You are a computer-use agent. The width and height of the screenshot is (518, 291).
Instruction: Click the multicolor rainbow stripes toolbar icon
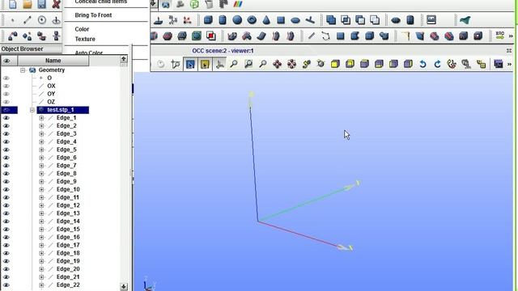(x=238, y=4)
